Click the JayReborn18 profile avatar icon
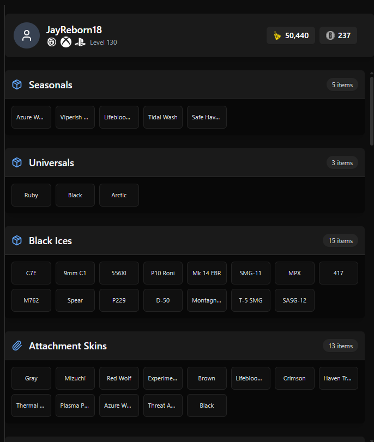Image resolution: width=374 pixels, height=442 pixels. [x=27, y=35]
